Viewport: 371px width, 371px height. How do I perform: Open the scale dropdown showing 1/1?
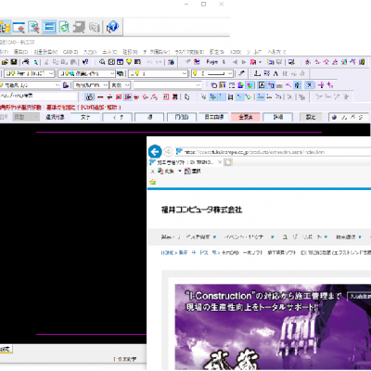30,85
